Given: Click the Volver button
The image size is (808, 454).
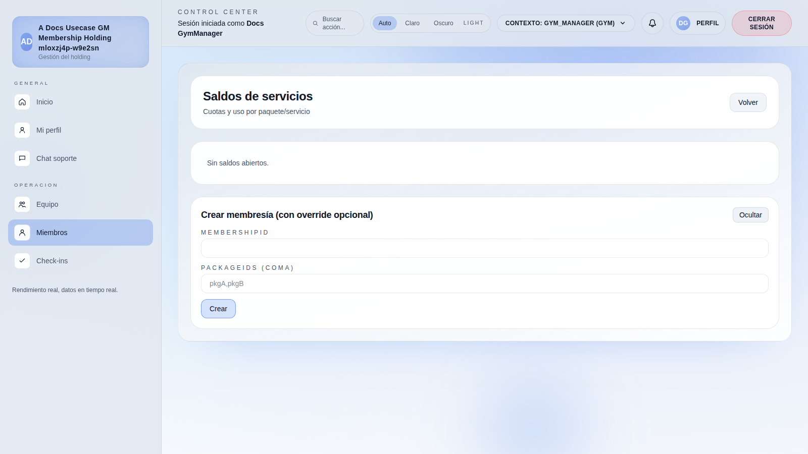Looking at the screenshot, I should tap(747, 102).
